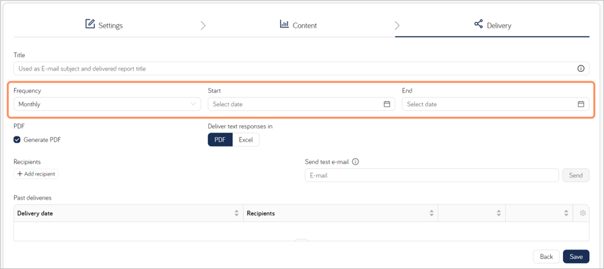Select PDF for text responses delivery
Viewport: 604px width, 269px height.
point(220,140)
